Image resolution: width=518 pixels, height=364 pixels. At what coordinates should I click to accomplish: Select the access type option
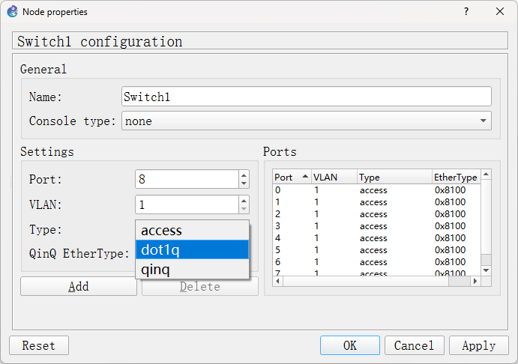[192, 231]
